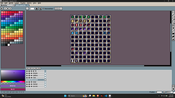The image size is (175, 98).
Task: Close the skills.aseprite tab
Action: point(28,5)
